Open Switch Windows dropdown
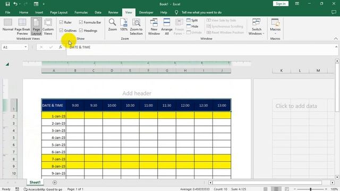 tap(256, 27)
